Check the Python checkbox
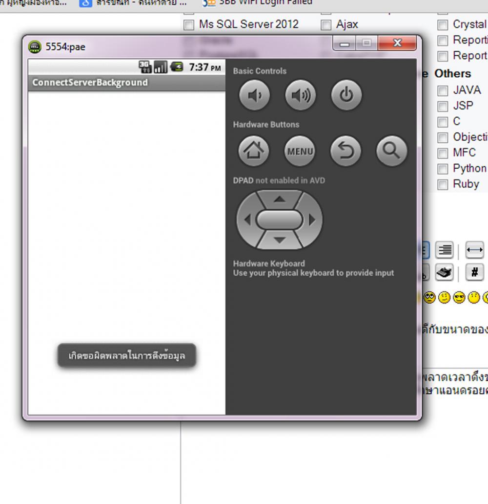This screenshot has height=504, width=488. coord(443,169)
